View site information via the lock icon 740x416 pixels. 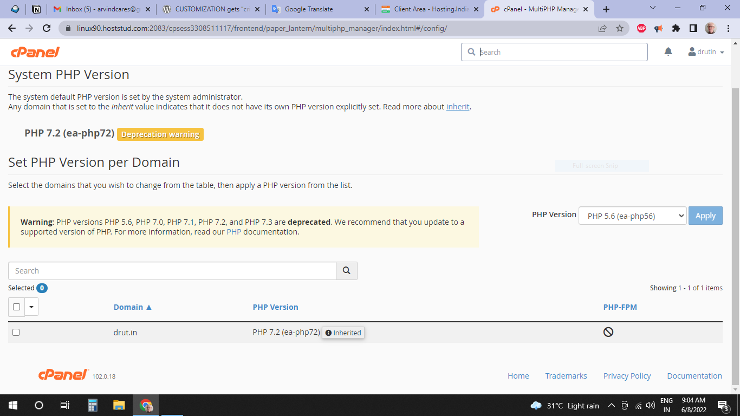pyautogui.click(x=68, y=28)
